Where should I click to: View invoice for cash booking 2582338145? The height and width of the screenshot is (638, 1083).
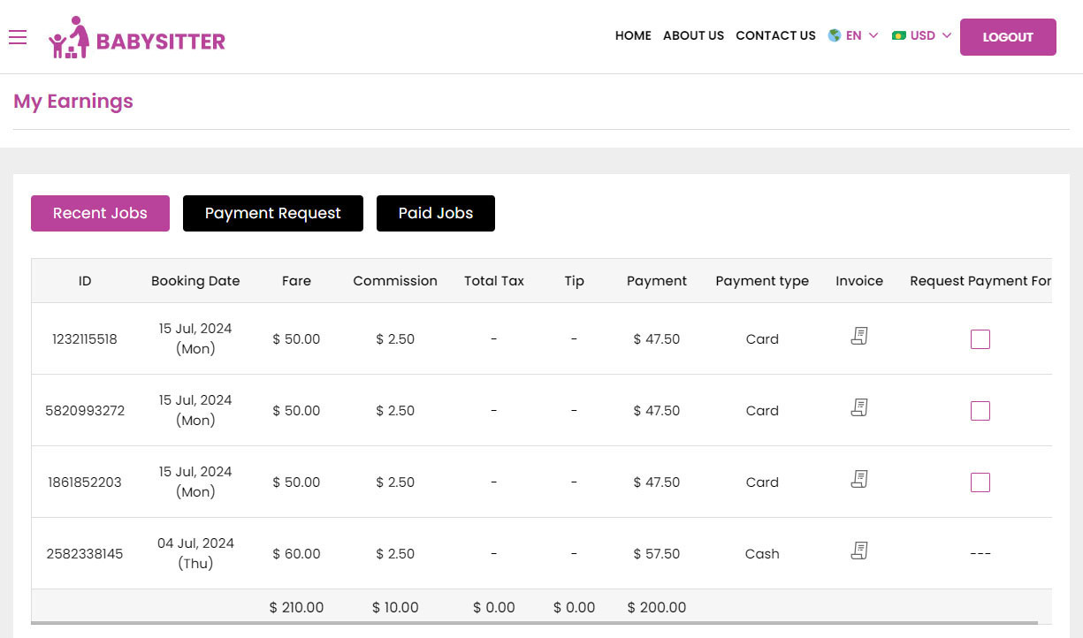coord(859,551)
